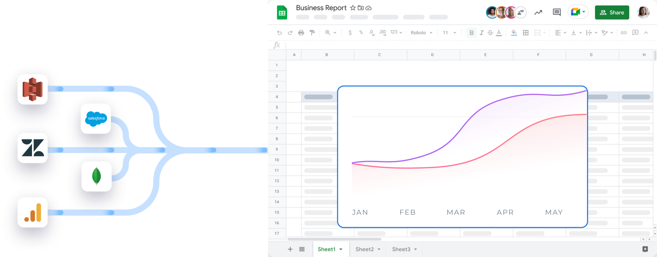Open the font size 11 dropdown
The width and height of the screenshot is (657, 257).
coord(449,33)
